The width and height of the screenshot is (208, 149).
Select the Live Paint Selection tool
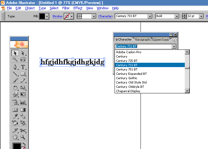tap(23, 123)
